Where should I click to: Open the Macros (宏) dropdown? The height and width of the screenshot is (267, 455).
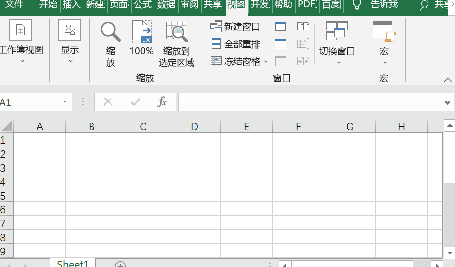coord(384,43)
